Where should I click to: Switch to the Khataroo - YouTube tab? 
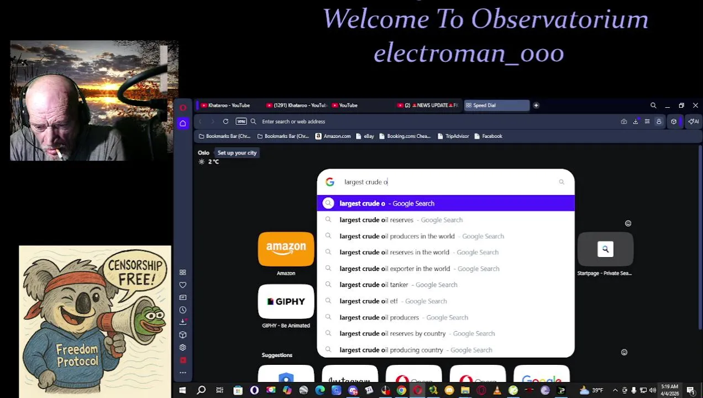(x=228, y=106)
